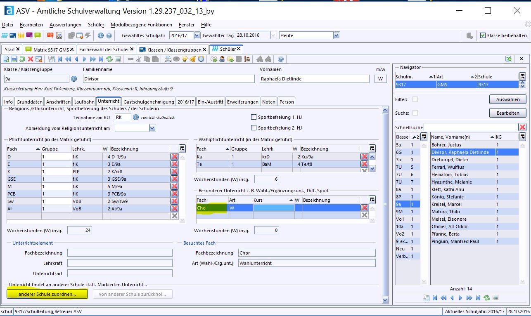
Task: Delete the record with the red X toolbar icon
Action: pos(31,59)
